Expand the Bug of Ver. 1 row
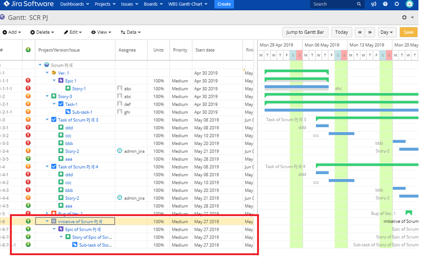Image resolution: width=427 pixels, height=270 pixels. 47,214
